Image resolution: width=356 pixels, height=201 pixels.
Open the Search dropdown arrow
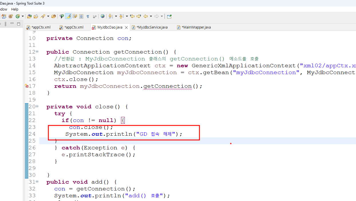click(48, 16)
